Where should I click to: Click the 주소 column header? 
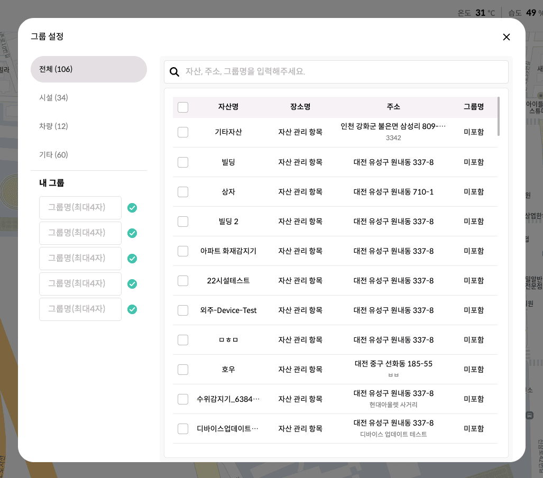tap(393, 107)
